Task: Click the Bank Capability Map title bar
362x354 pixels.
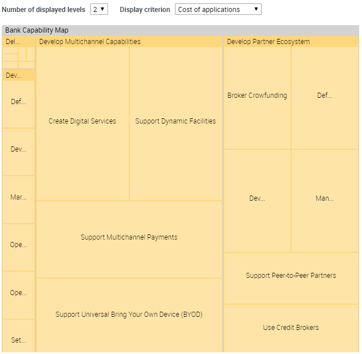Action: pyautogui.click(x=180, y=30)
